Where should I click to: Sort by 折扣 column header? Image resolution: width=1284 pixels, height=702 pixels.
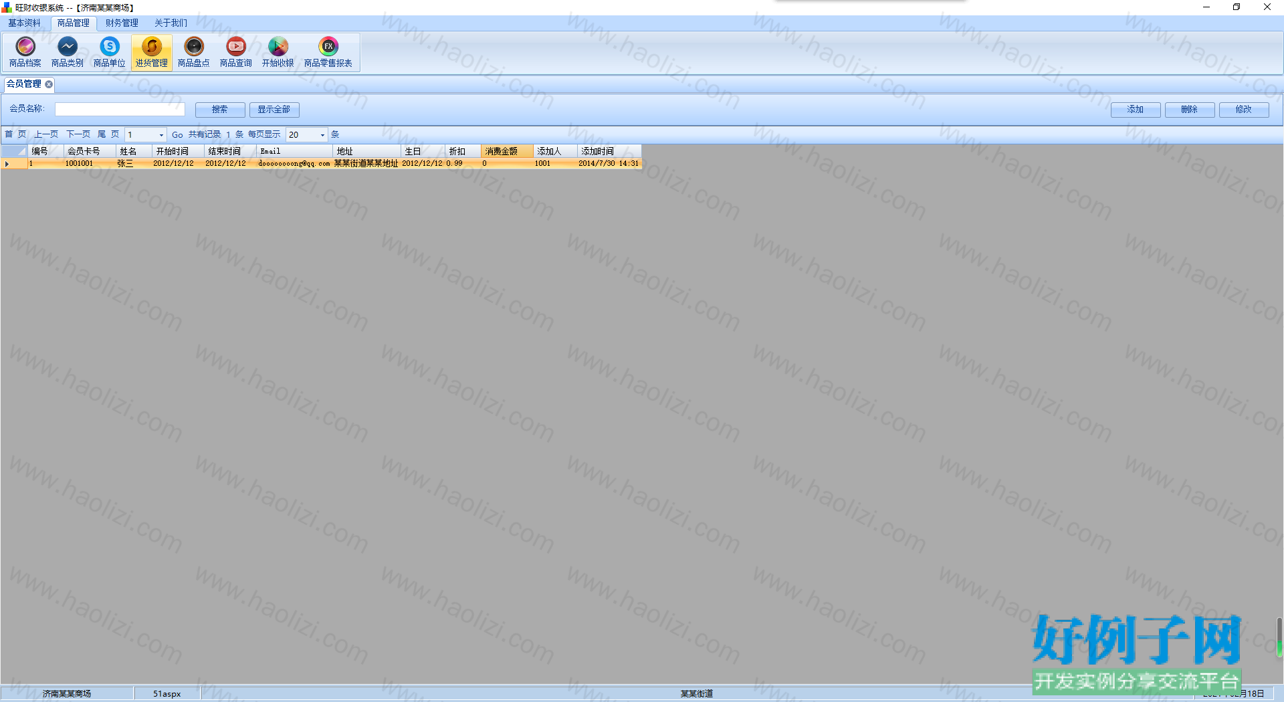(463, 152)
